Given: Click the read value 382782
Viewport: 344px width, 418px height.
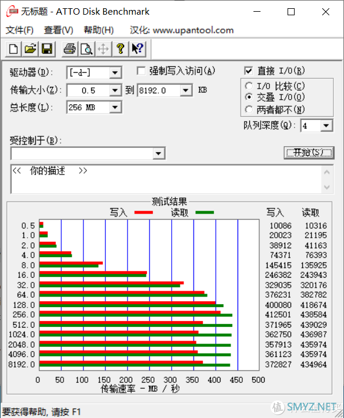Looking at the screenshot, I should [313, 295].
